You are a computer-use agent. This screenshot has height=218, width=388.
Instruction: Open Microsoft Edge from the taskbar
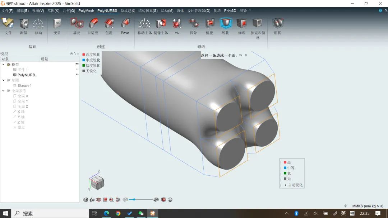[x=107, y=213]
